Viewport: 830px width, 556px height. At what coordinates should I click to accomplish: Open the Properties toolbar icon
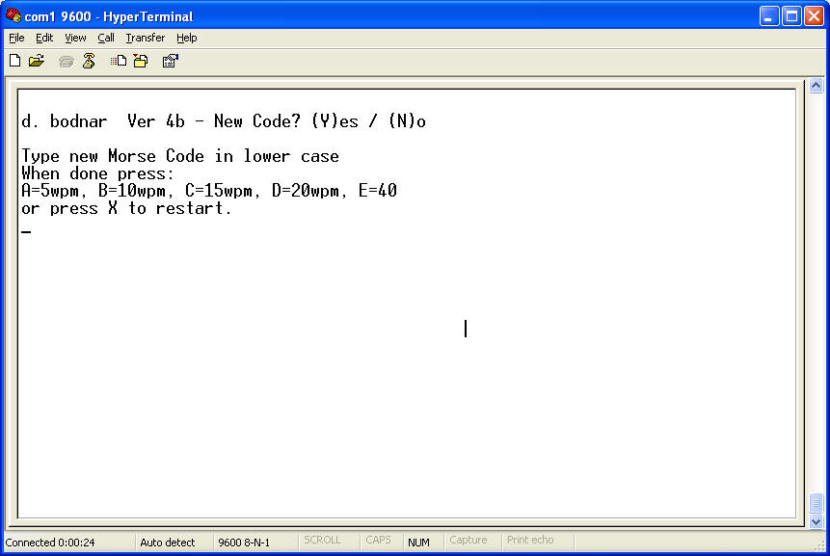coord(171,61)
